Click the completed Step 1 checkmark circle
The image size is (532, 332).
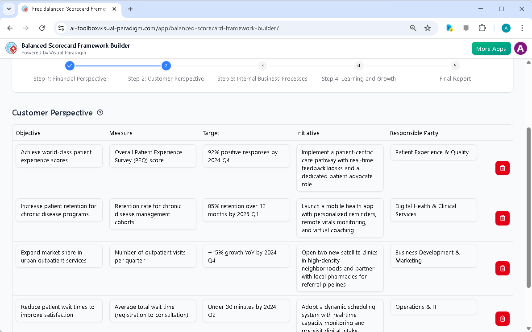coord(70,66)
